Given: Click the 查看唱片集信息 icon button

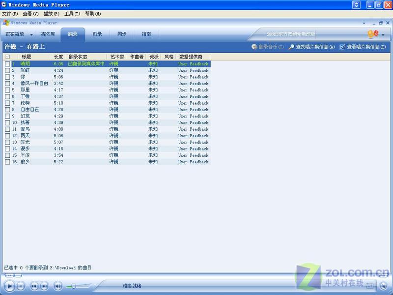Looking at the screenshot, I should tap(363, 47).
